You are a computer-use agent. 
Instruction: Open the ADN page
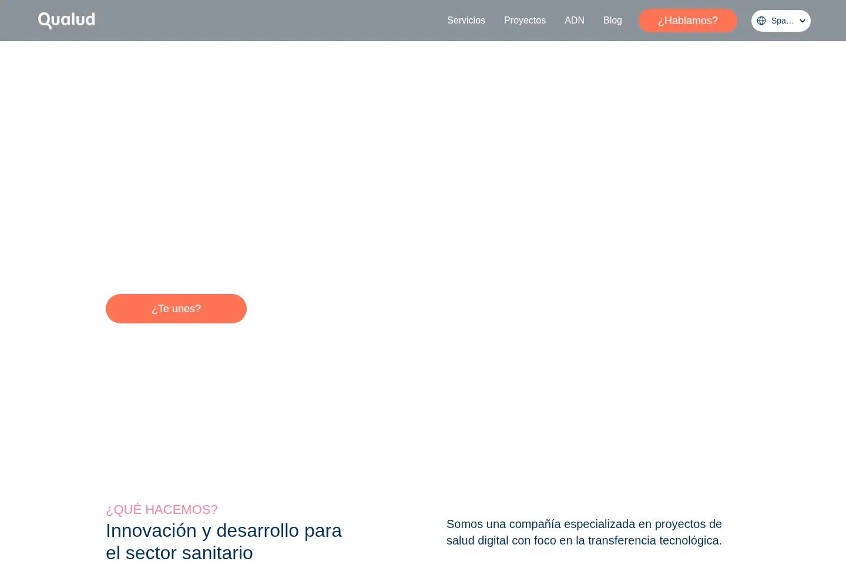tap(575, 21)
